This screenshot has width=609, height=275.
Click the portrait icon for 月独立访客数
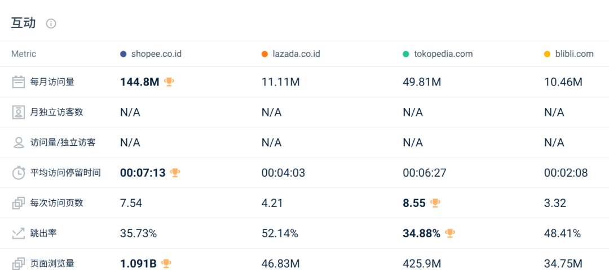(x=18, y=112)
